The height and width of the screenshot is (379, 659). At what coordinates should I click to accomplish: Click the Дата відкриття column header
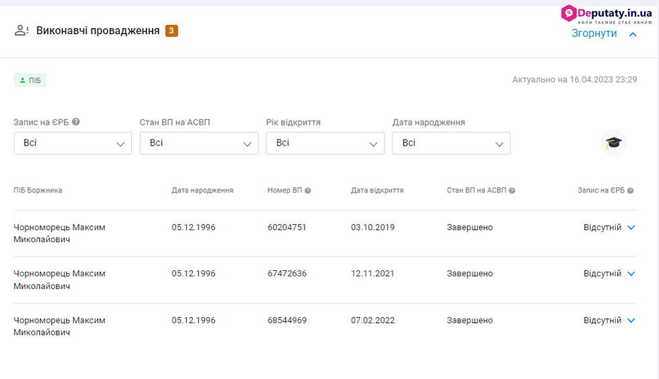(377, 191)
